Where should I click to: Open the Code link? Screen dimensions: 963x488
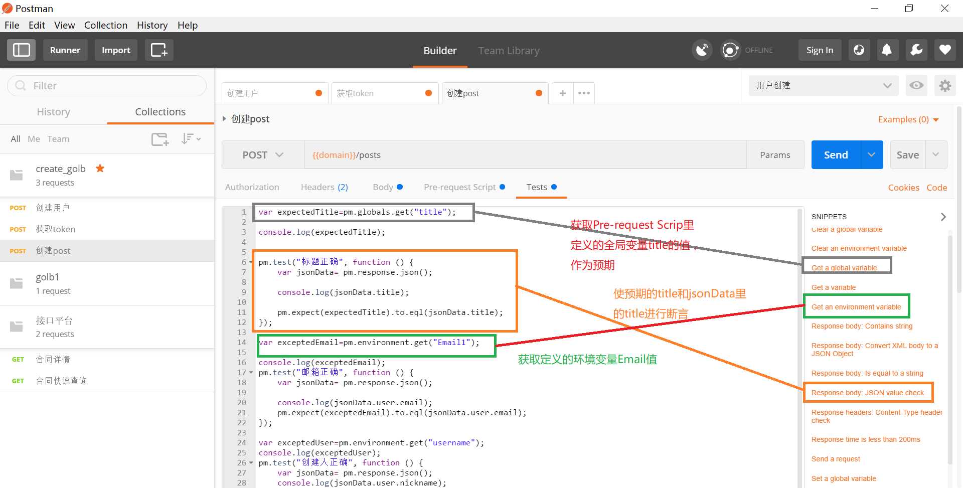coord(936,188)
